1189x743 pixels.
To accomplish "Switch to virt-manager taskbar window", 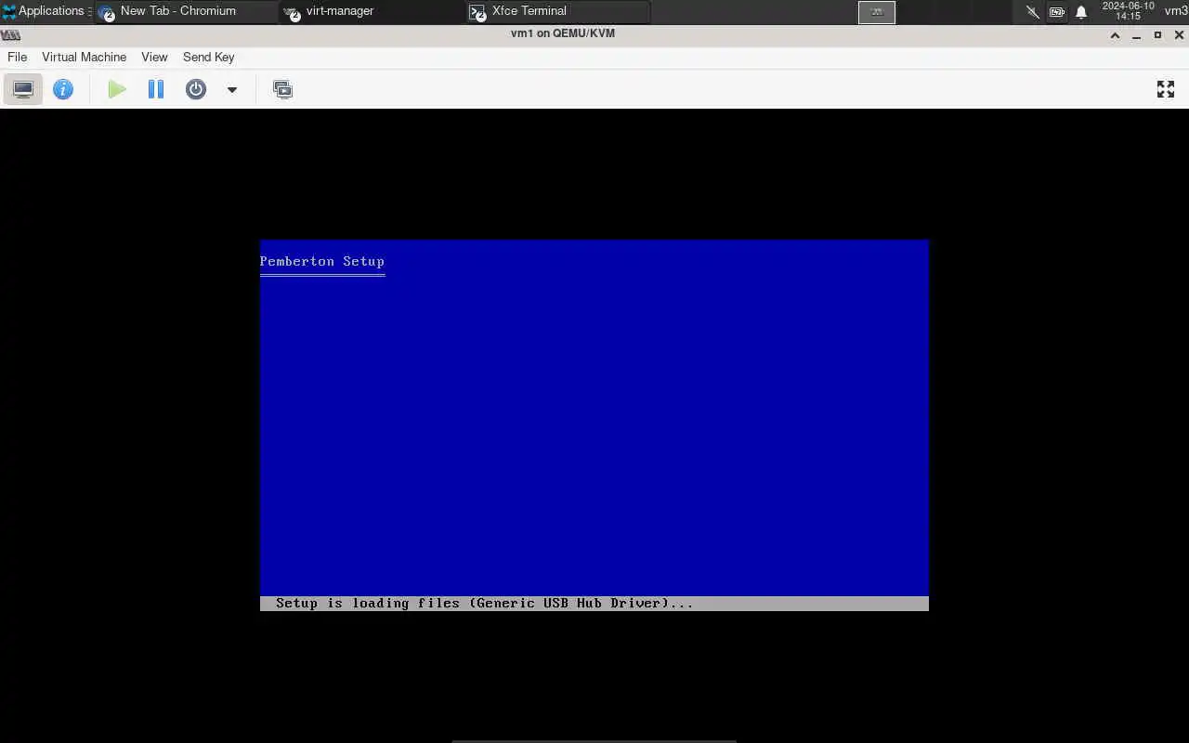I will tap(372, 11).
